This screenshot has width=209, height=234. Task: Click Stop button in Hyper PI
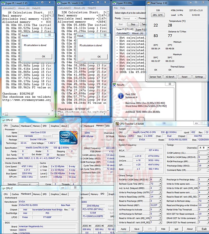pyautogui.click(x=133, y=24)
